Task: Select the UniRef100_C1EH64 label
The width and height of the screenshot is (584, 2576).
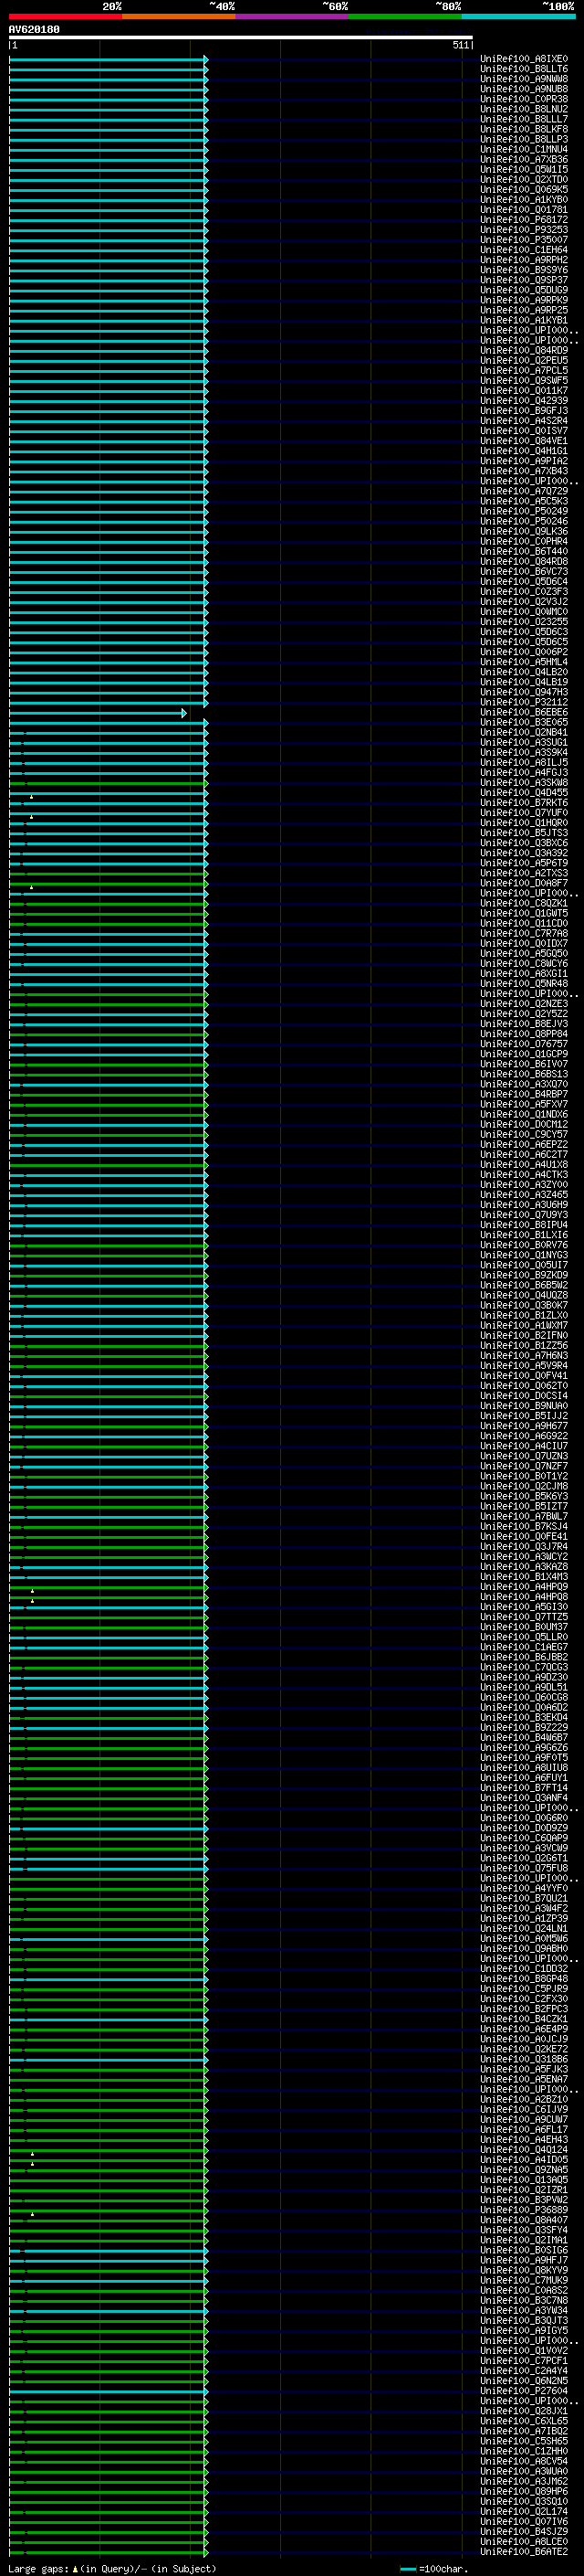Action: (524, 250)
